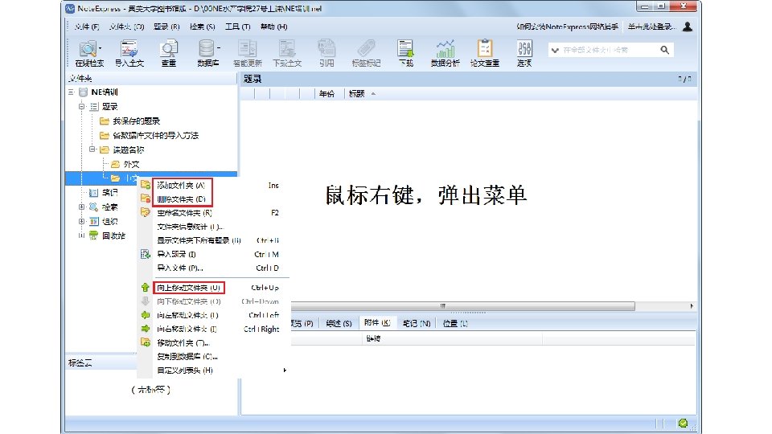Open the 题录 (R) menu
Screen dimensions: 772x434
coord(166,27)
